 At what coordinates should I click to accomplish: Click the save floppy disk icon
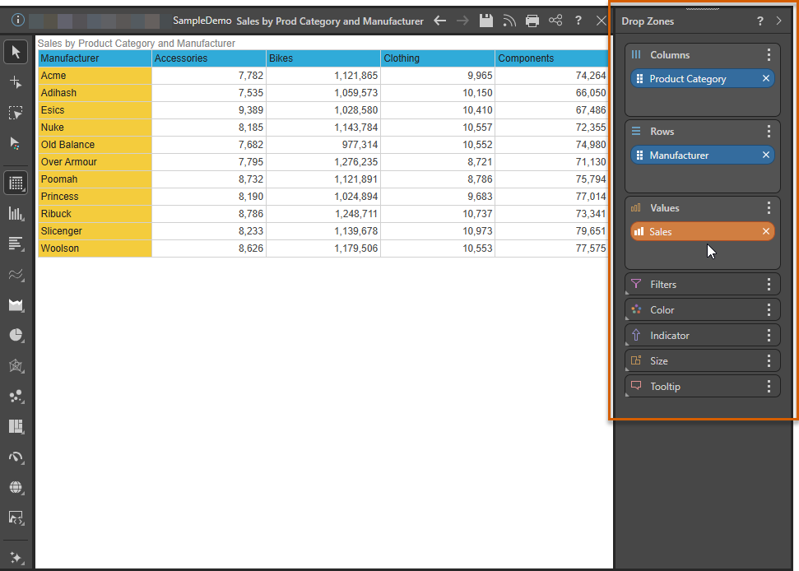486,21
